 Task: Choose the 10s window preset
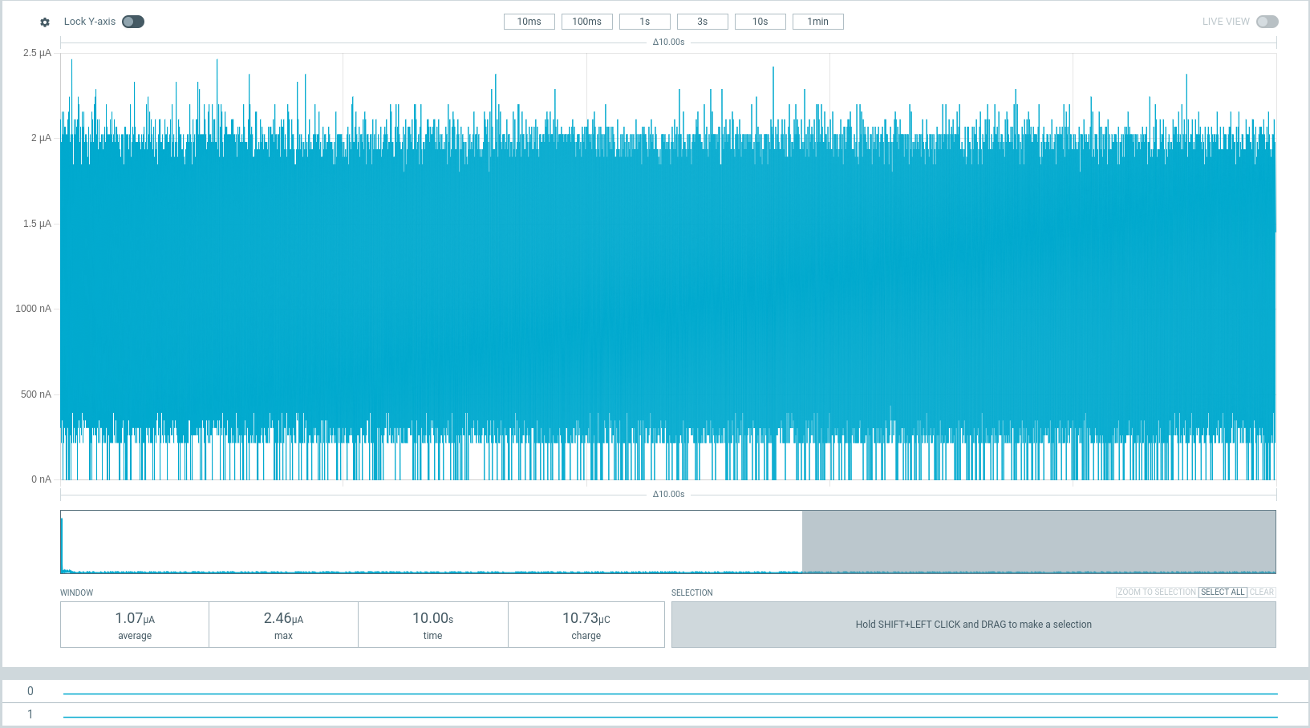(x=760, y=22)
